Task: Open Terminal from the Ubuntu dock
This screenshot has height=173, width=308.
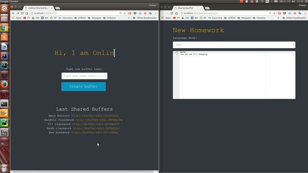Action: click(4, 104)
